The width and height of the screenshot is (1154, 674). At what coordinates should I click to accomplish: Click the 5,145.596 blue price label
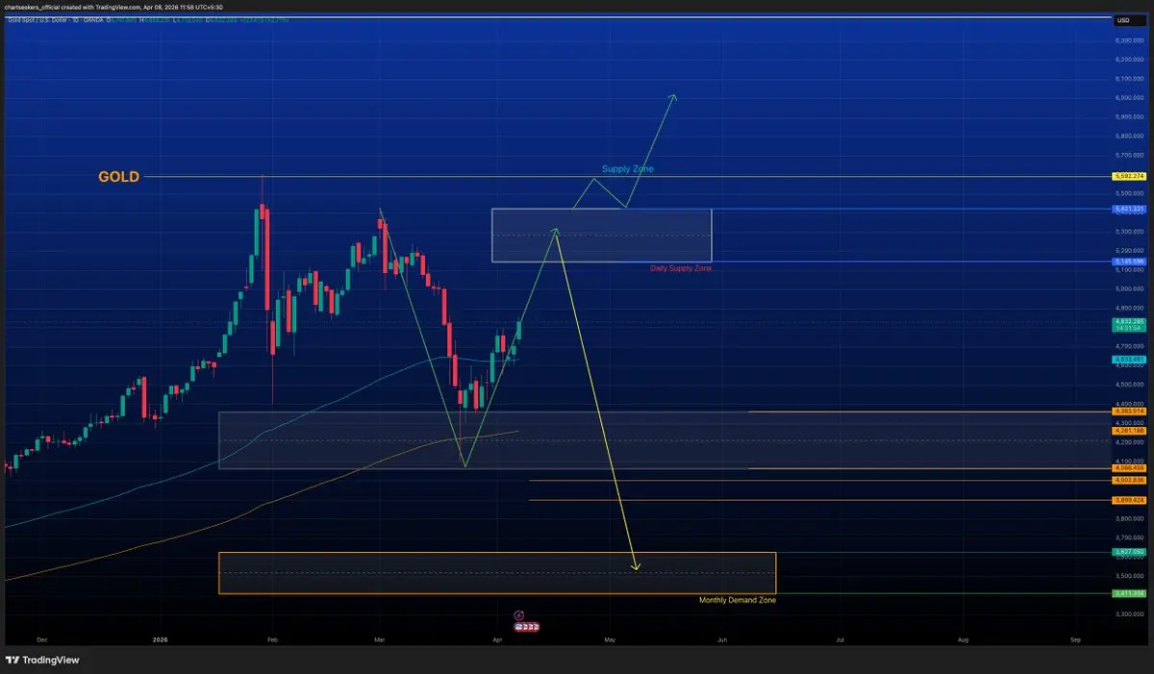(1128, 261)
